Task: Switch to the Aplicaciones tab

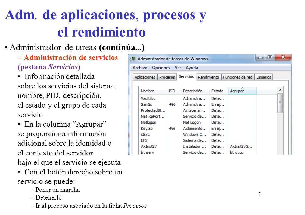Action: point(145,77)
